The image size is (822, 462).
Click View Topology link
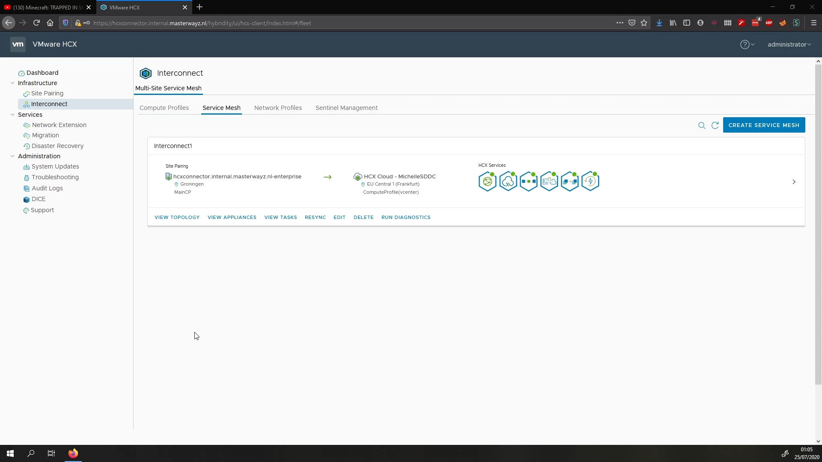(x=177, y=217)
